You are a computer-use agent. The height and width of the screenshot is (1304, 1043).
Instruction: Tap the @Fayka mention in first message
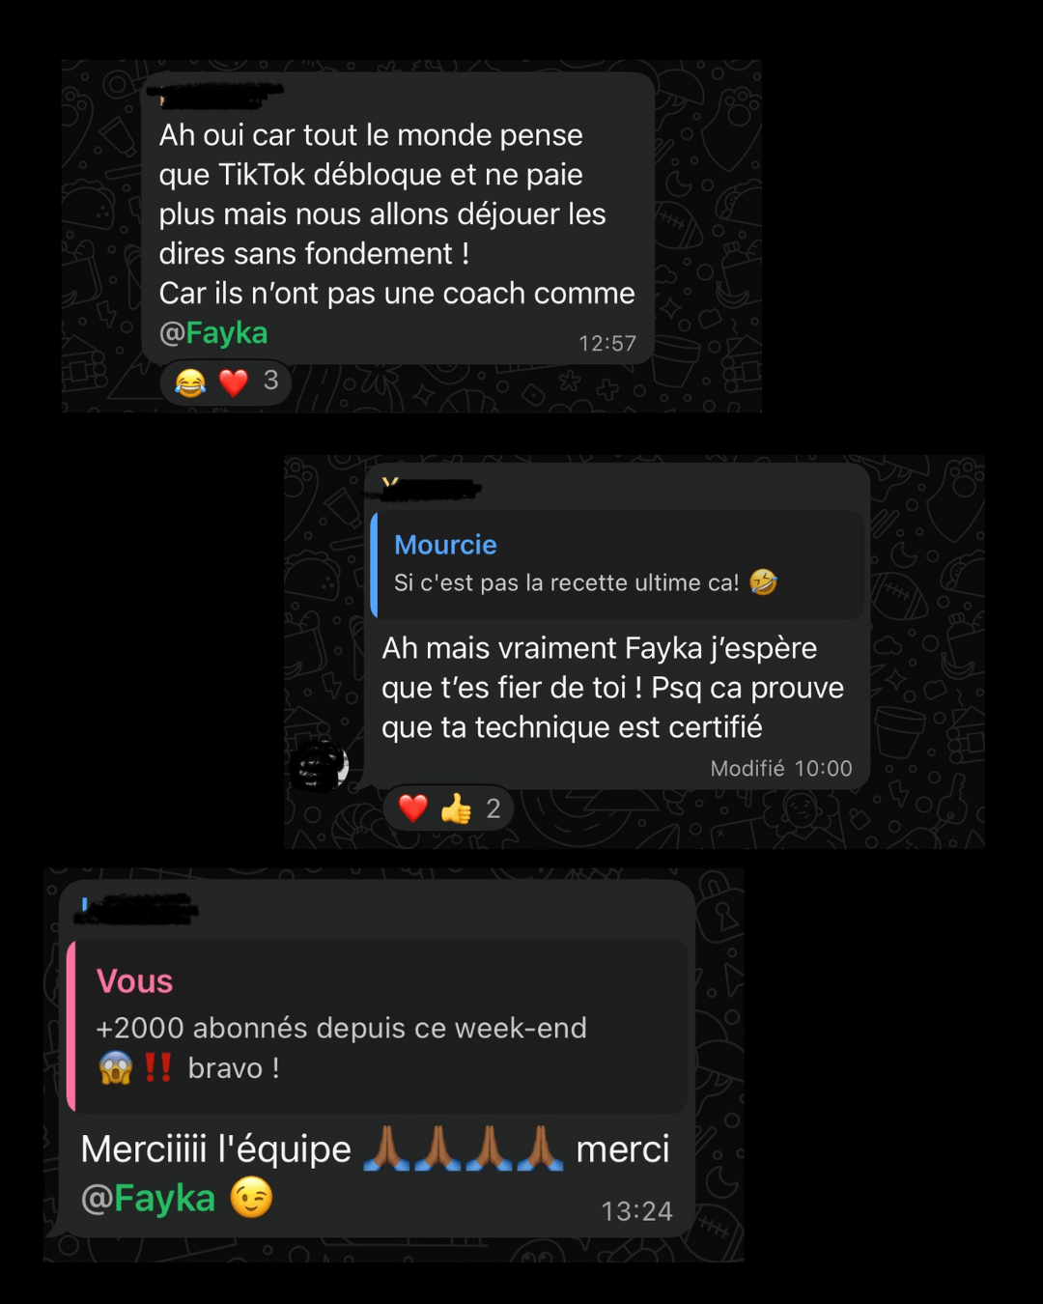point(213,332)
